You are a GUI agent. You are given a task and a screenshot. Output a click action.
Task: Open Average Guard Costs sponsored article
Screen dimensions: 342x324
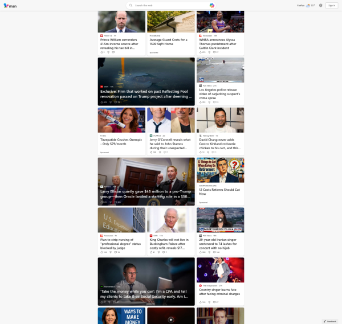(x=168, y=42)
